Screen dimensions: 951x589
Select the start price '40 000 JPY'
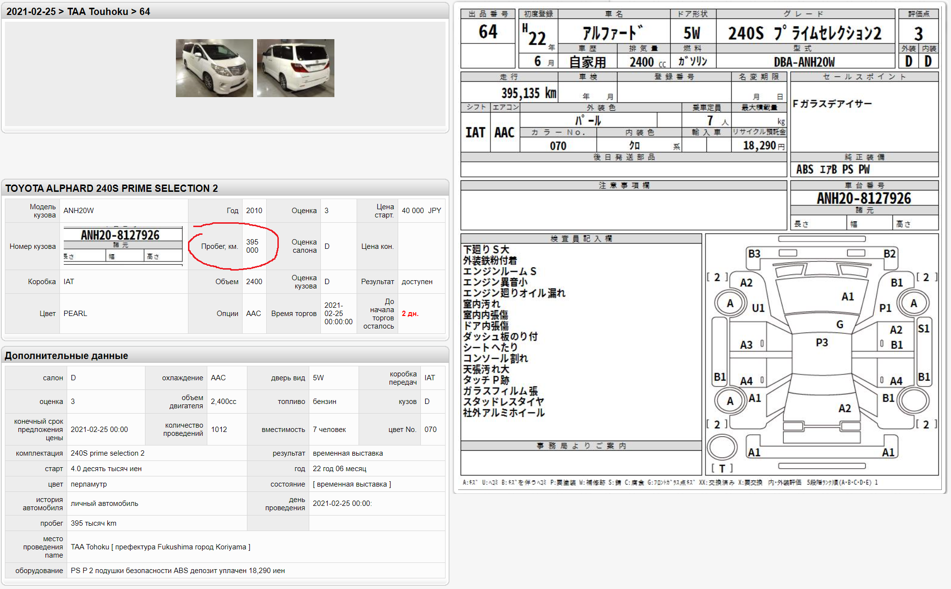(421, 211)
